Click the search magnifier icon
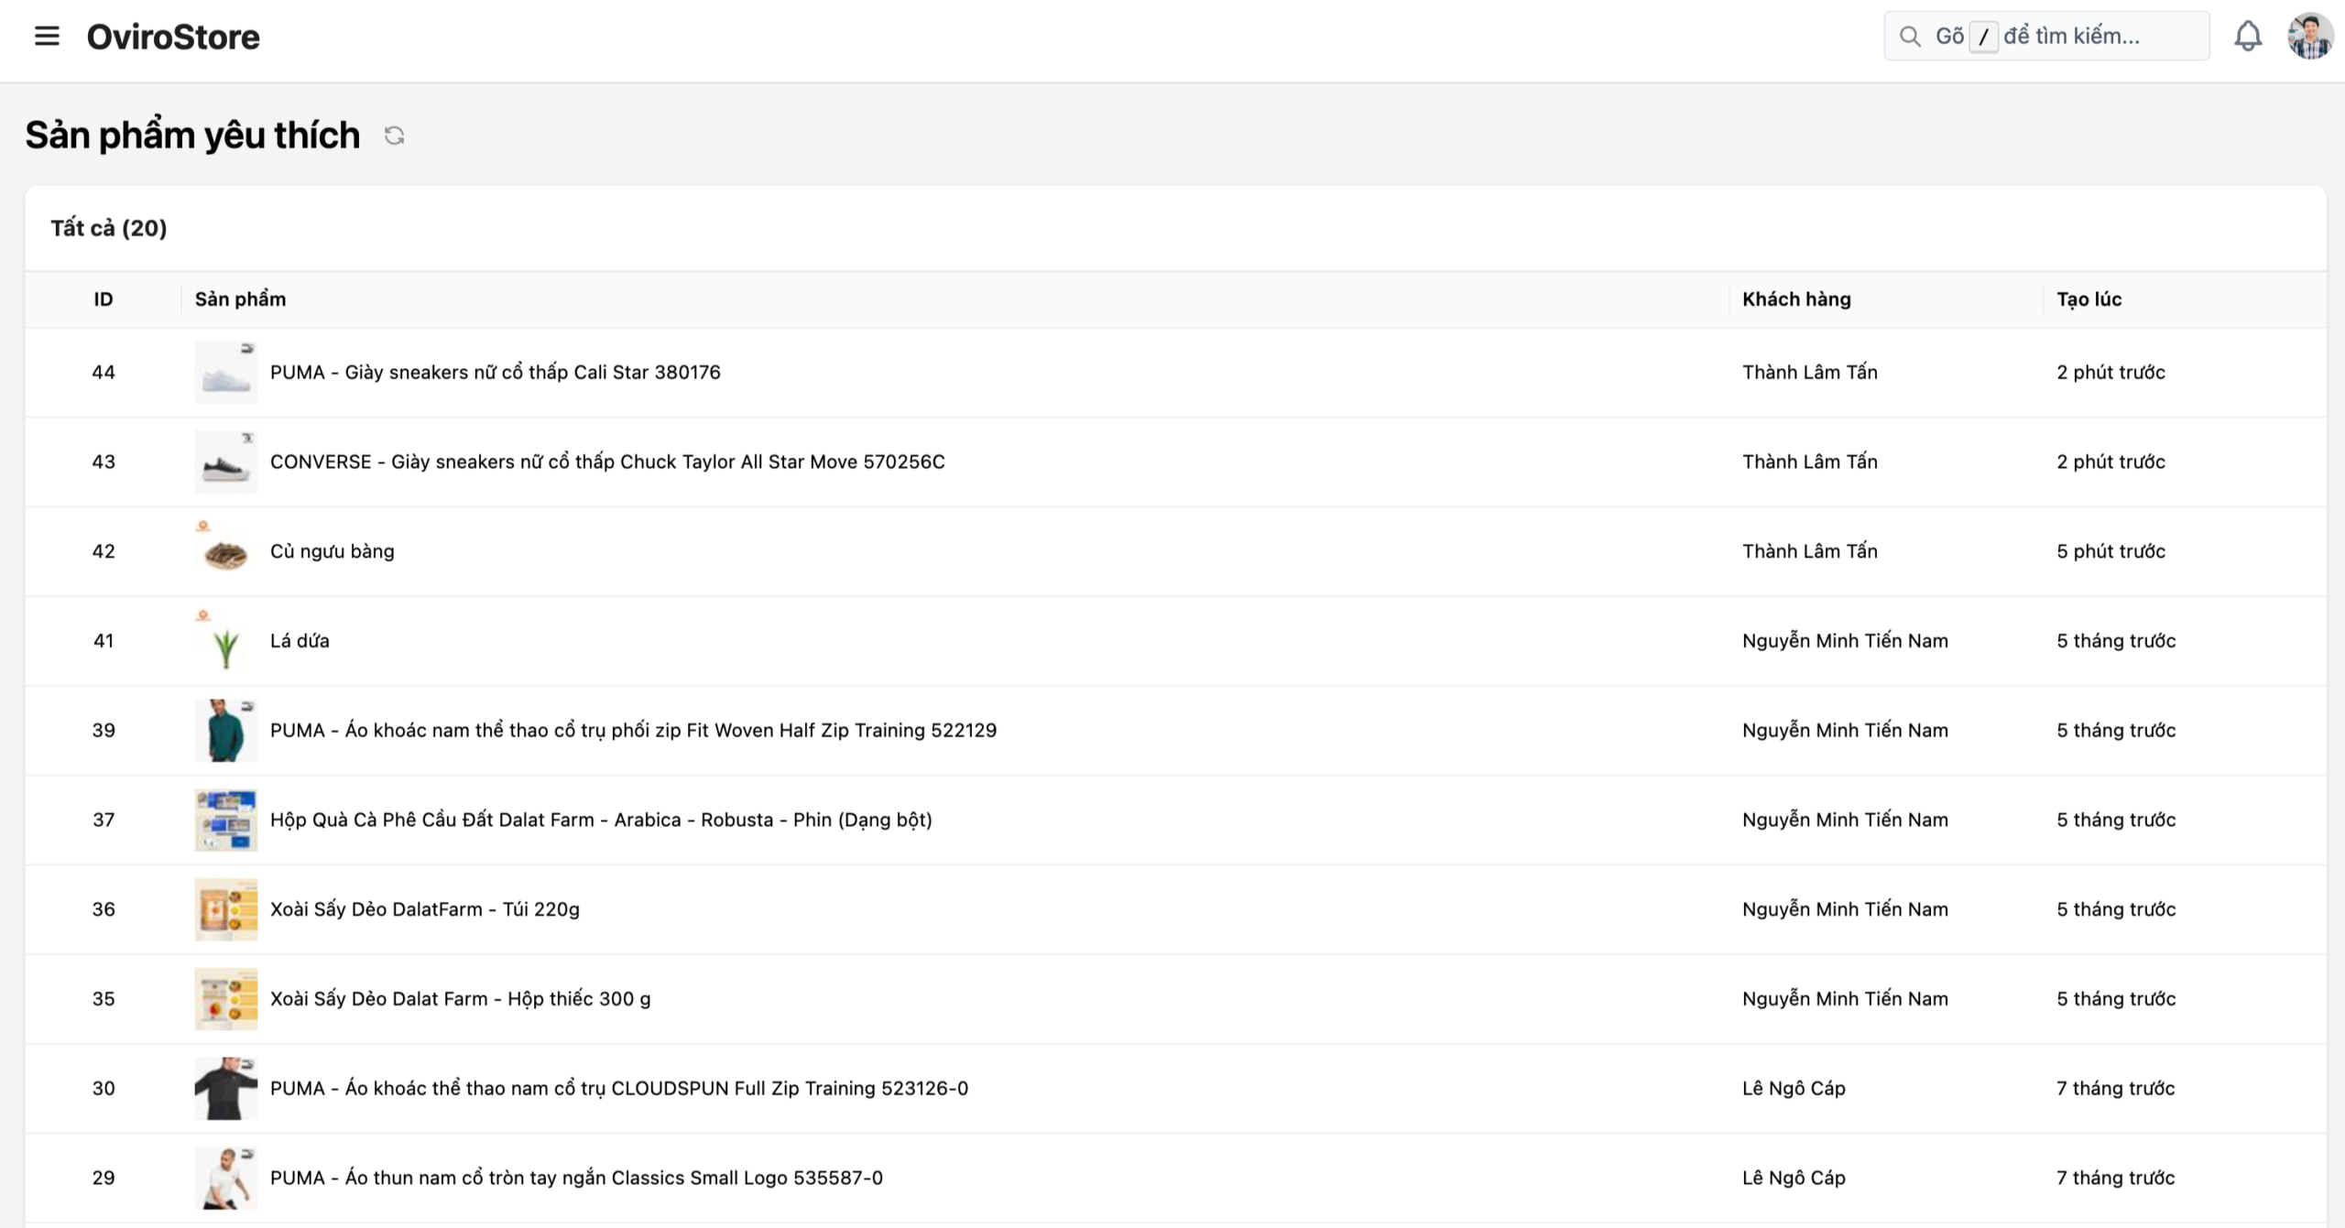This screenshot has height=1228, width=2345. click(x=1910, y=37)
